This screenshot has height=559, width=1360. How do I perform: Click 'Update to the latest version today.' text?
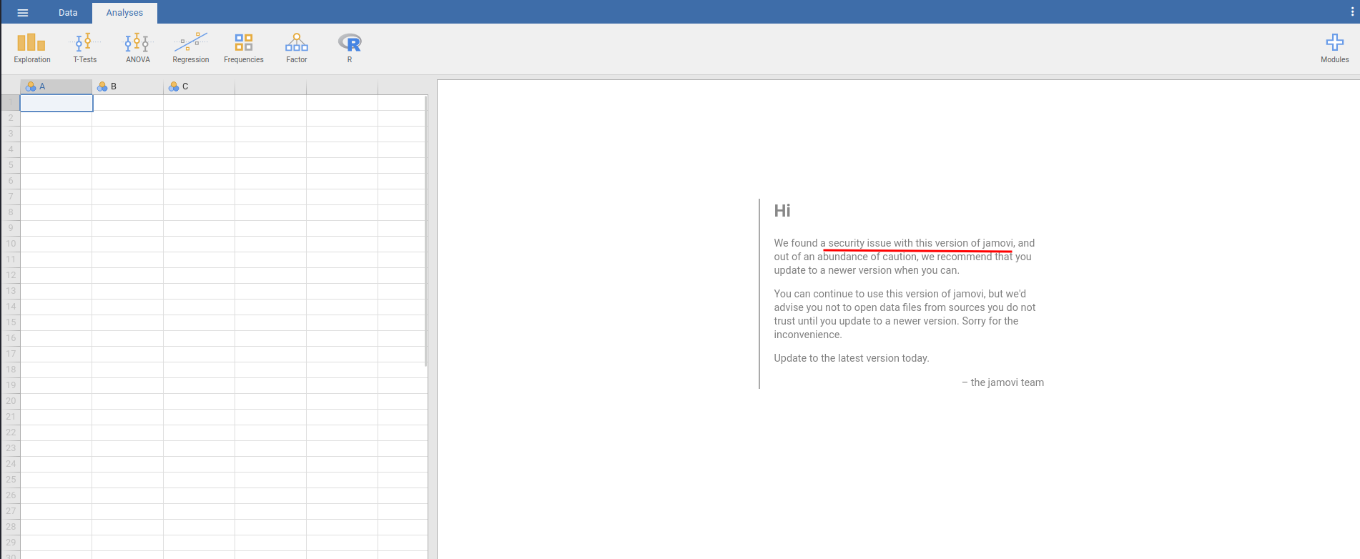point(852,358)
